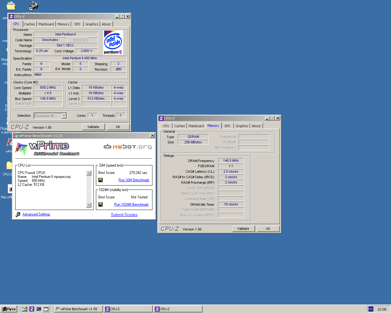Image resolution: width=391 pixels, height=313 pixels.
Task: Open the hard drive shortcut icon on the desktop
Action: point(34,6)
